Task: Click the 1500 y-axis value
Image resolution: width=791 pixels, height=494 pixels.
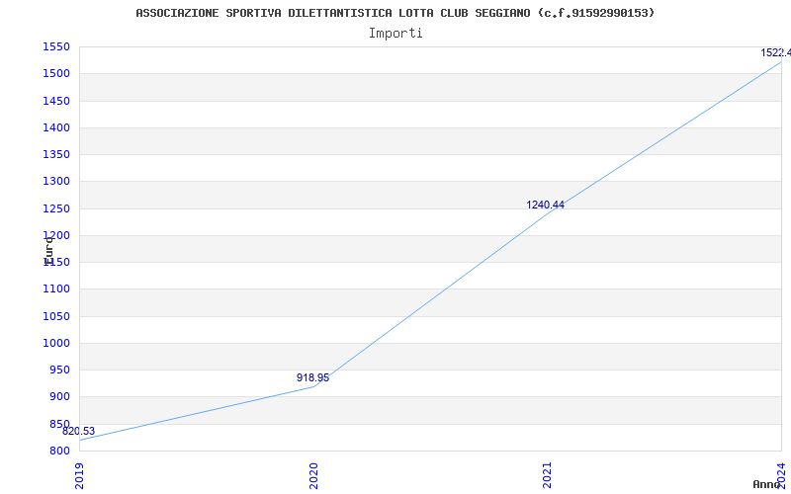Action: pyautogui.click(x=56, y=74)
